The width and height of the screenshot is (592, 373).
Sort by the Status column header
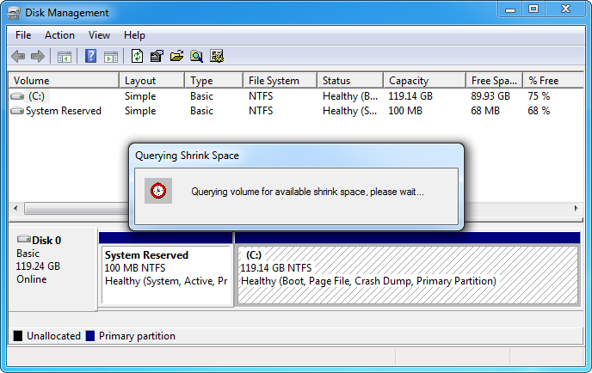coord(350,80)
